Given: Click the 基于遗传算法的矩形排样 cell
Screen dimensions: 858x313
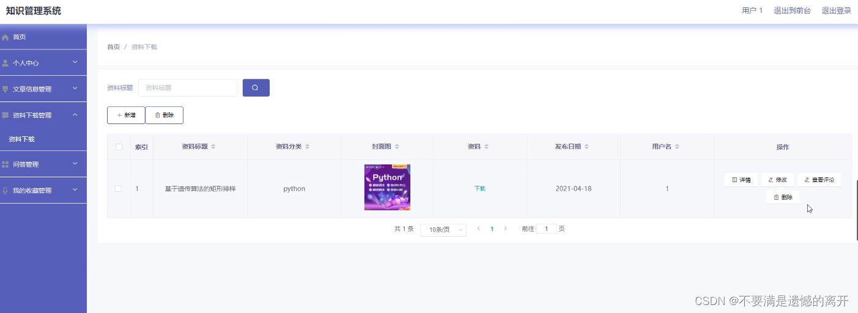Looking at the screenshot, I should pyautogui.click(x=200, y=189).
